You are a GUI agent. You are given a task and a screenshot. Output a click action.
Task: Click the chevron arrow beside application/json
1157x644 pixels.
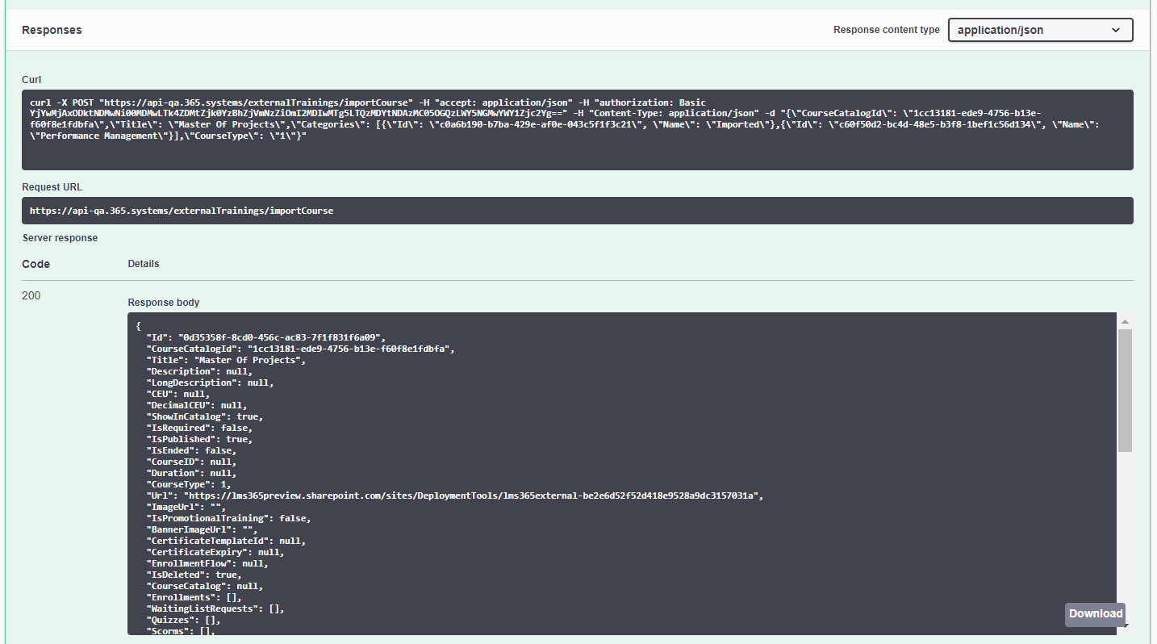pyautogui.click(x=1116, y=30)
